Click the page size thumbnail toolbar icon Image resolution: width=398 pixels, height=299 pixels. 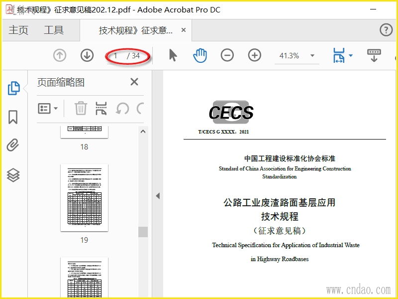(101, 109)
